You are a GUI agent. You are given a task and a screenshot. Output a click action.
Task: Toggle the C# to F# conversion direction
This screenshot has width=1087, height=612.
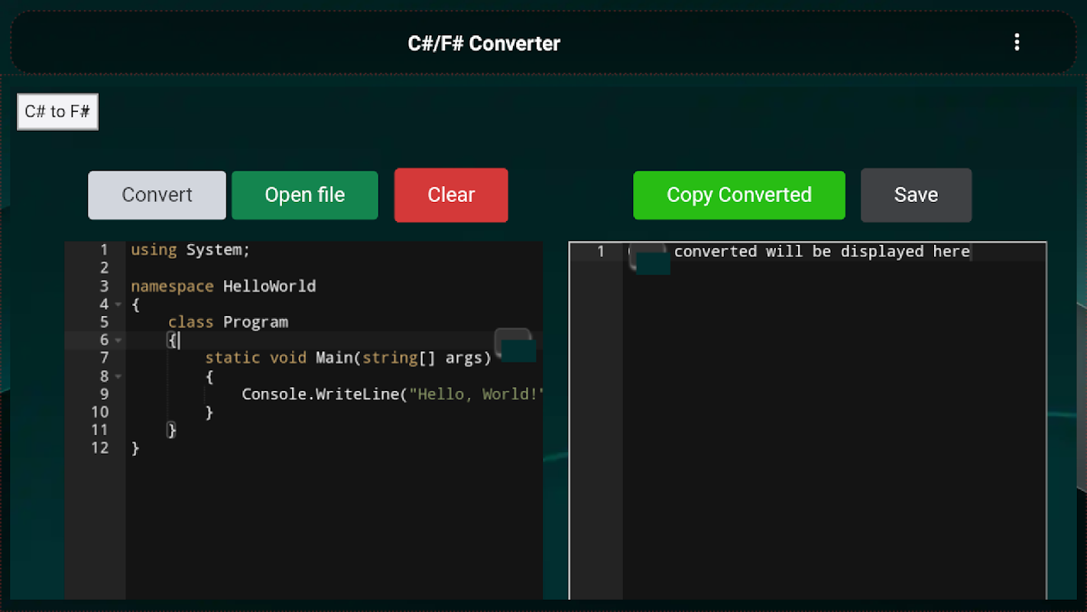tap(58, 112)
